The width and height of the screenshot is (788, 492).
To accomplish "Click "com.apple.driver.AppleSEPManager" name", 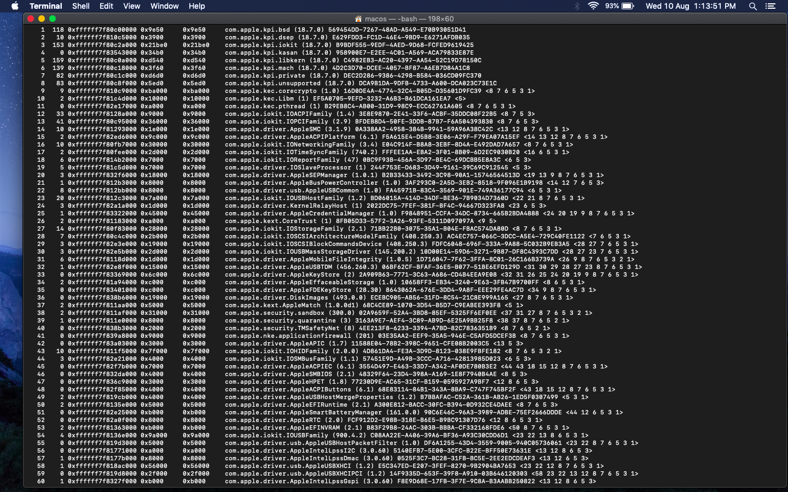I will pyautogui.click(x=286, y=175).
